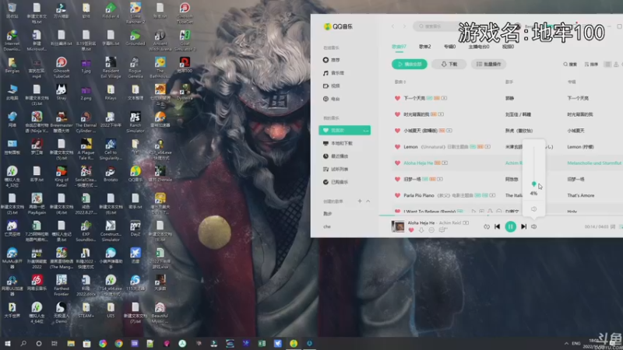Viewport: 623px width, 350px height.
Task: Click the Download button above the song list
Action: [x=449, y=65]
